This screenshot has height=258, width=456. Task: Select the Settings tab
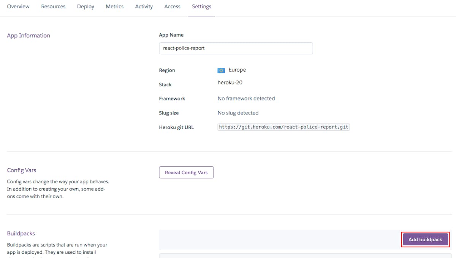click(201, 6)
